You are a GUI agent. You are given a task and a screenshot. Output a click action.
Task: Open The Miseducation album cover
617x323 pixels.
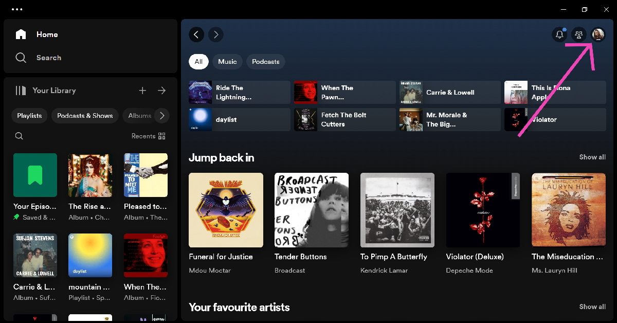click(x=569, y=210)
